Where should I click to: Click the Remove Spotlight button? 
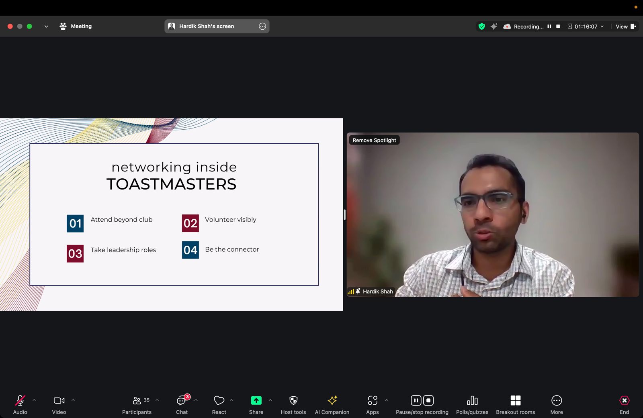pos(374,140)
